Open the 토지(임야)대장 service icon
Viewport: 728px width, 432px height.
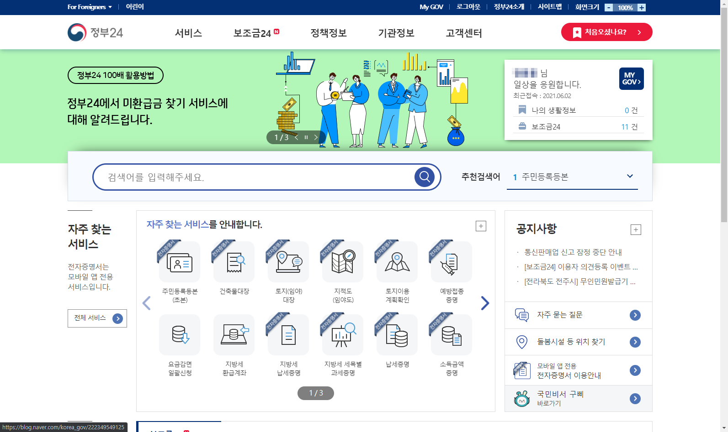click(x=288, y=262)
